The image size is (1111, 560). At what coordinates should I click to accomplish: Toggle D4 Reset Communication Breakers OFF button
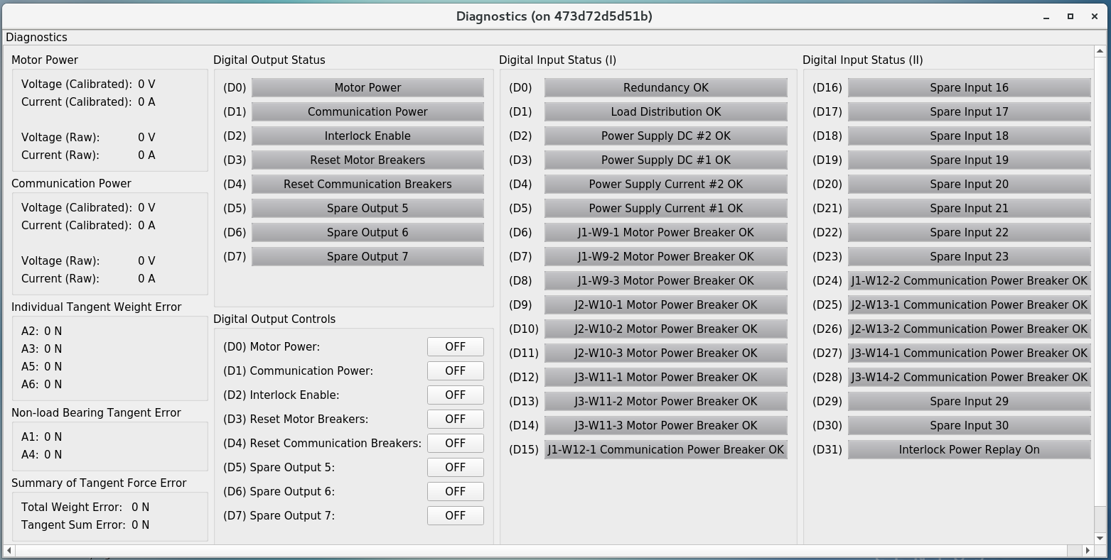[x=455, y=443]
